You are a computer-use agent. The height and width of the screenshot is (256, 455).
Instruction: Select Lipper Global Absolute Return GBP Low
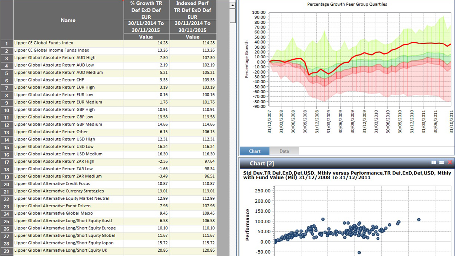[x=54, y=117]
